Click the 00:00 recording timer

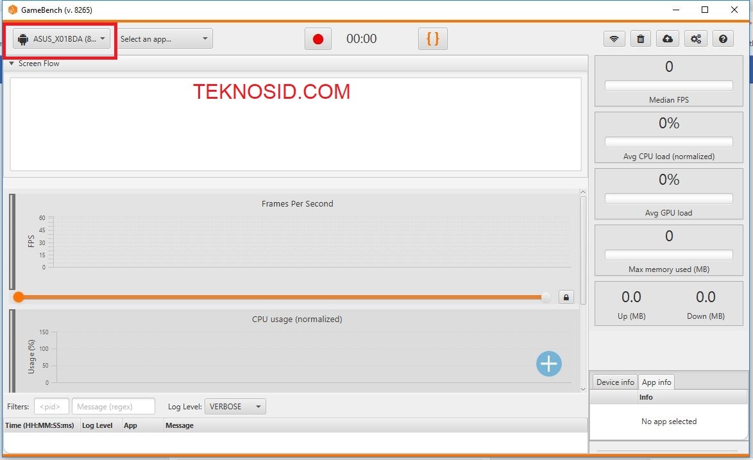(362, 39)
